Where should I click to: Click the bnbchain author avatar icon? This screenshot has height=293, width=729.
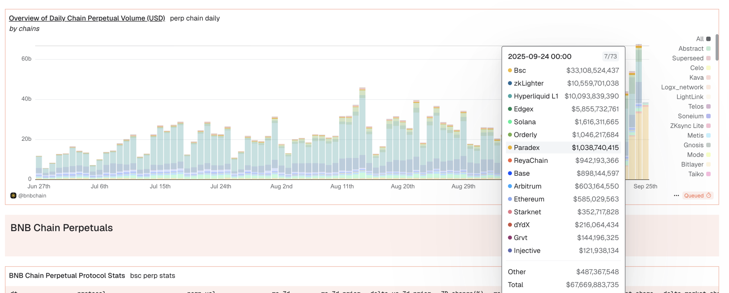pyautogui.click(x=13, y=196)
